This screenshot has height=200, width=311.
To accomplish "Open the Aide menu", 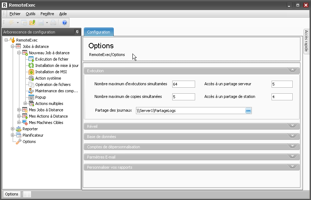I will pyautogui.click(x=63, y=14).
